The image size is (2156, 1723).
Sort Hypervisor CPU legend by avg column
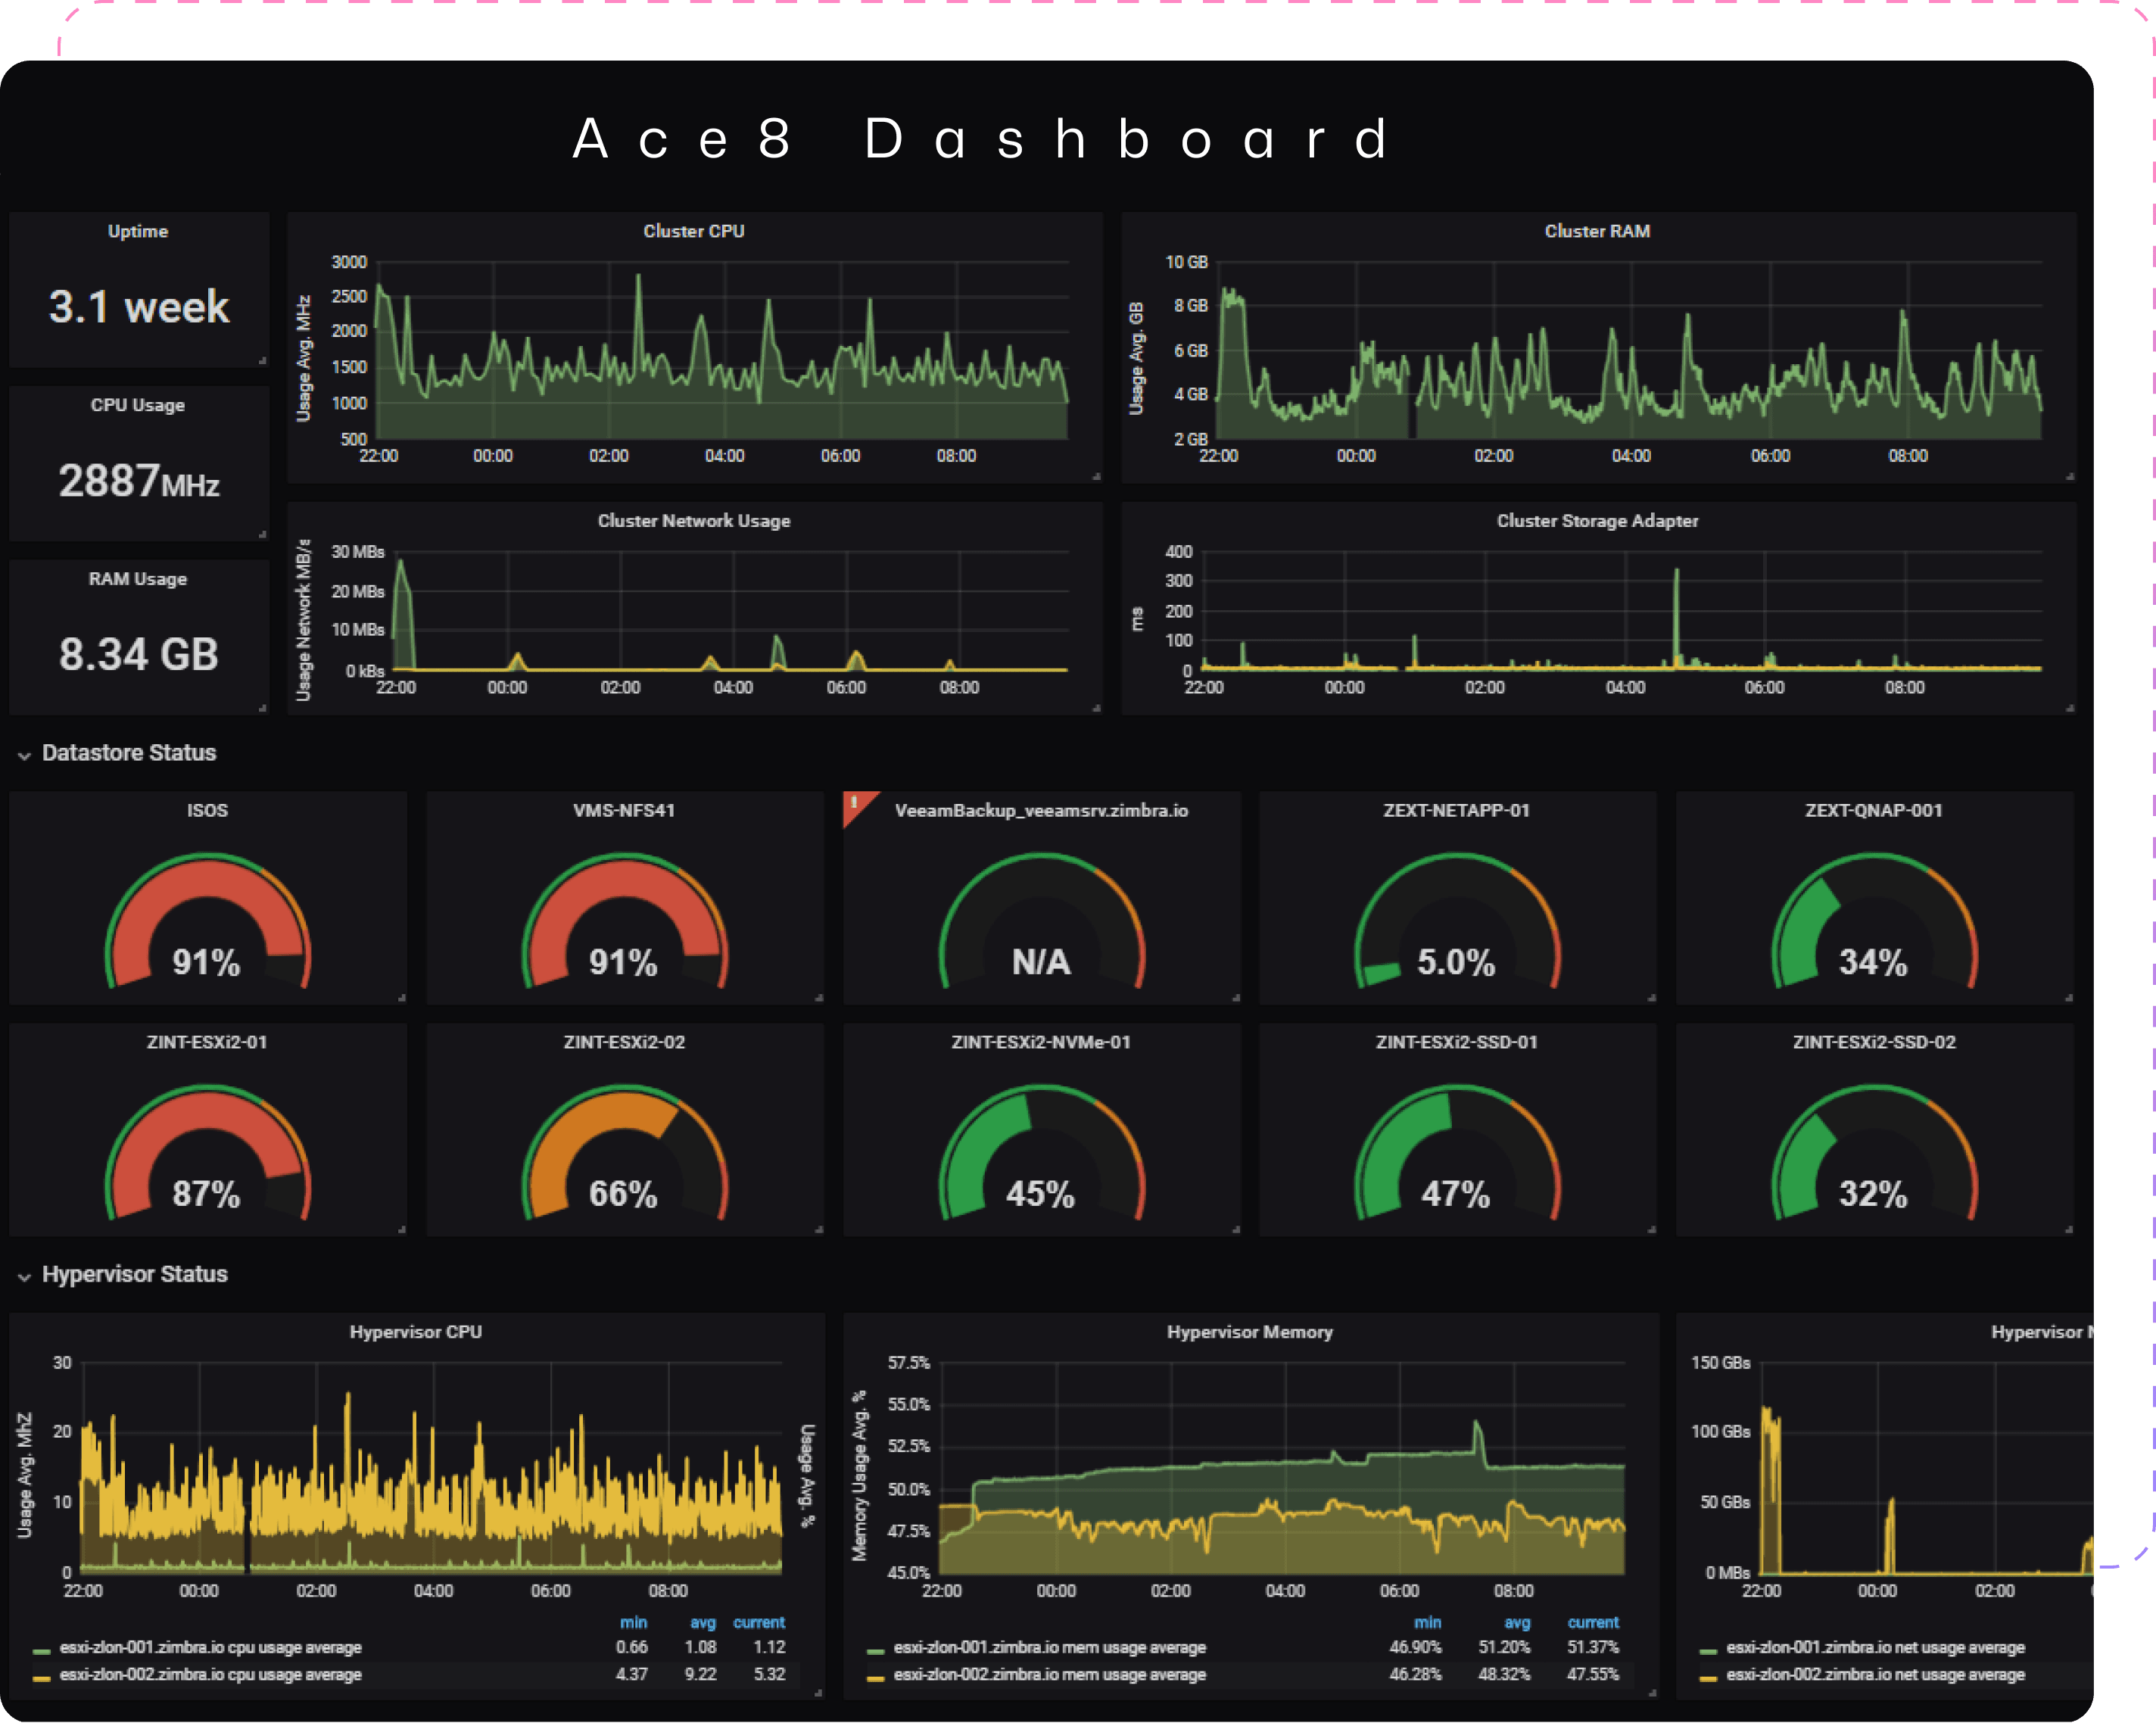pyautogui.click(x=703, y=1622)
